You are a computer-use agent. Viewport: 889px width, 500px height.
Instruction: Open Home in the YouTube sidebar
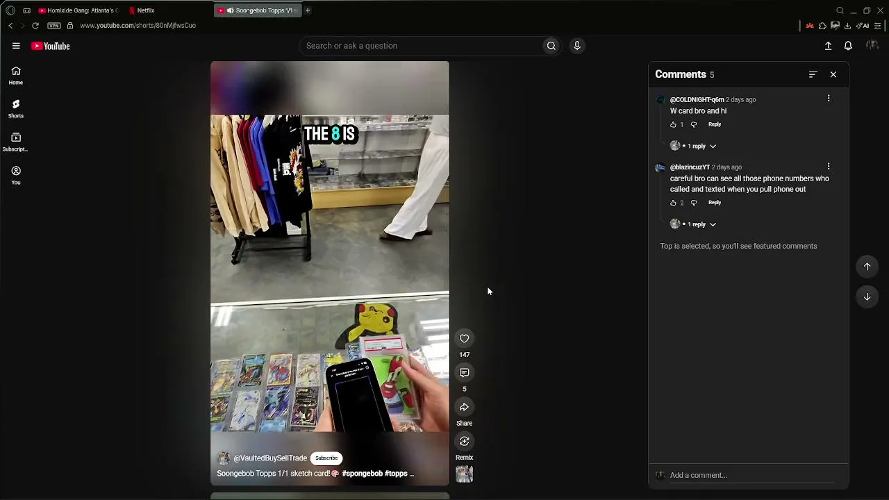16,75
